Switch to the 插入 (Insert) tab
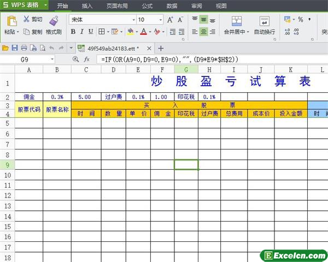 coord(87,6)
